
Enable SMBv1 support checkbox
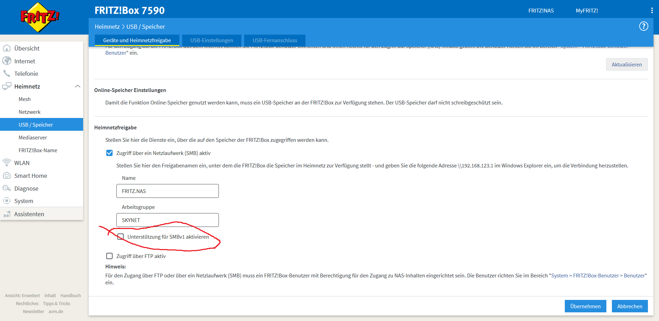click(x=121, y=237)
